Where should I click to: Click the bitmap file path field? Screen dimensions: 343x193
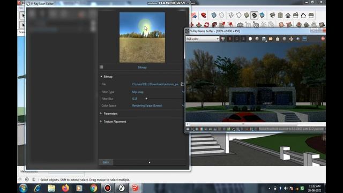pyautogui.click(x=155, y=84)
